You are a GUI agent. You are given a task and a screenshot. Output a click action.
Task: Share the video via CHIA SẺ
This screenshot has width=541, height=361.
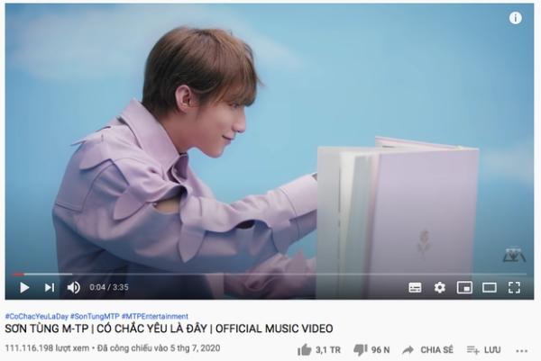click(x=427, y=350)
